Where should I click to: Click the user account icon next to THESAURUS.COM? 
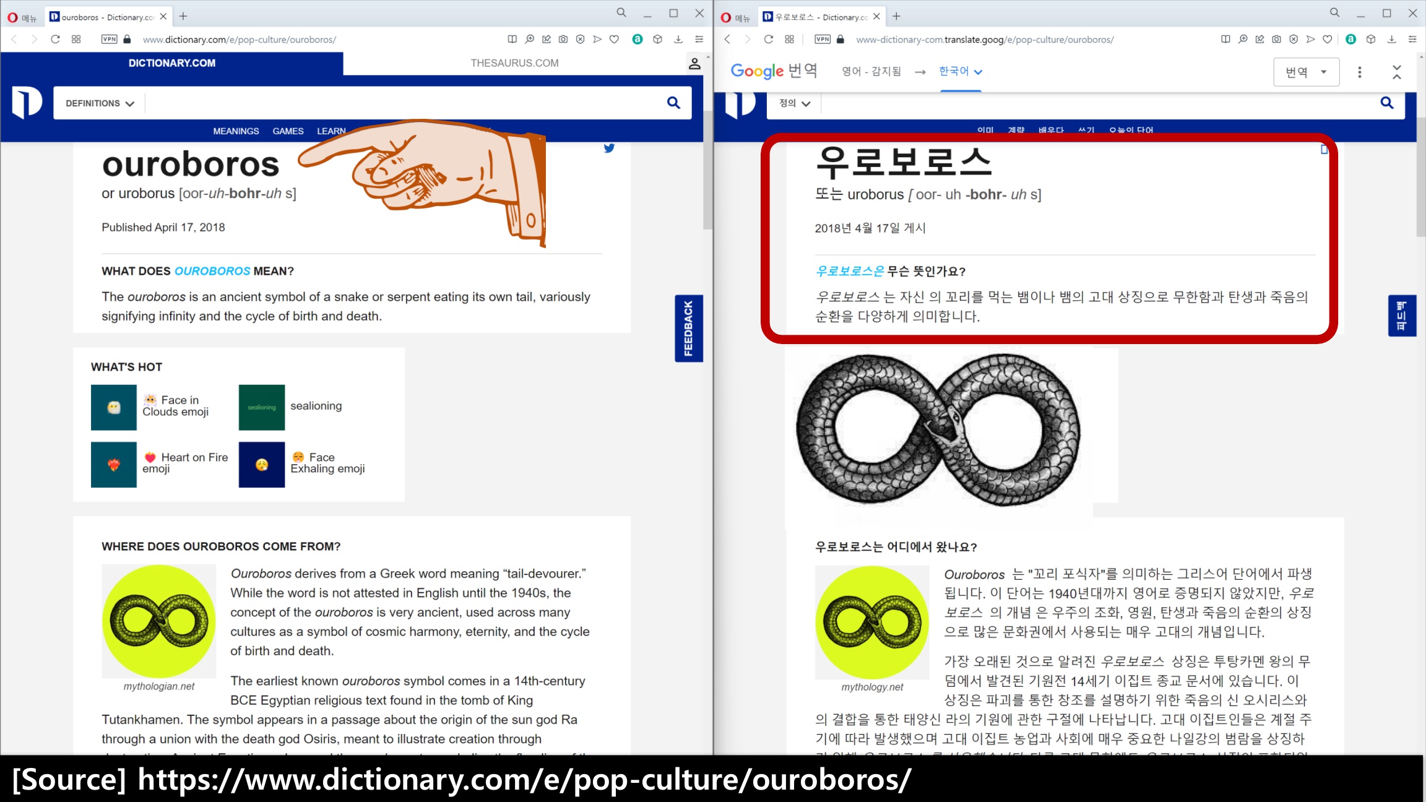tap(694, 63)
